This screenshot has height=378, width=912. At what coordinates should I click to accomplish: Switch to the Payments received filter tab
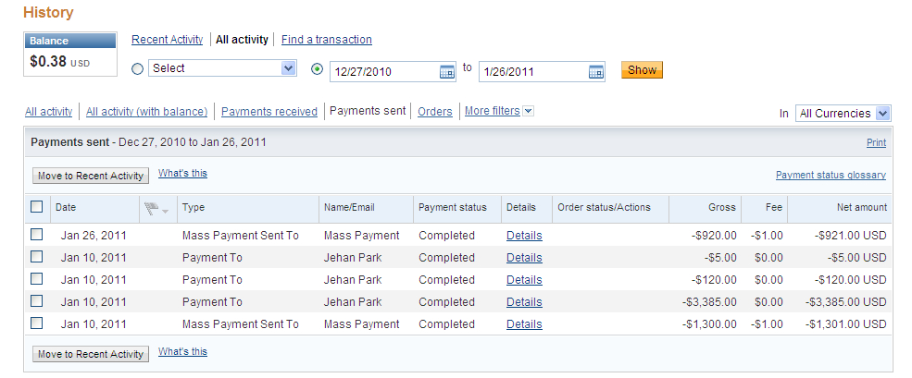[x=269, y=111]
